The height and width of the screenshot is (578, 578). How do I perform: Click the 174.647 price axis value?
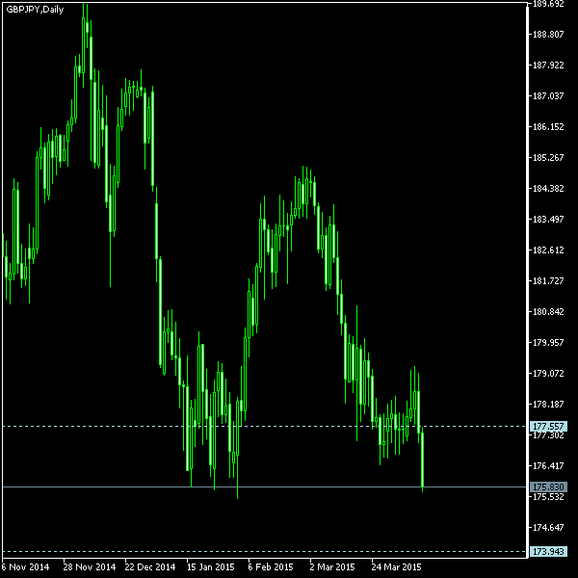pos(548,528)
